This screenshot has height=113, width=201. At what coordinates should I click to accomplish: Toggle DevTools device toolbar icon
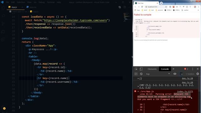coord(141,69)
